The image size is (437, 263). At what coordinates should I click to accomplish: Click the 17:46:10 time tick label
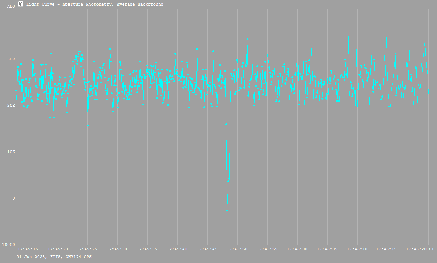coord(357,249)
